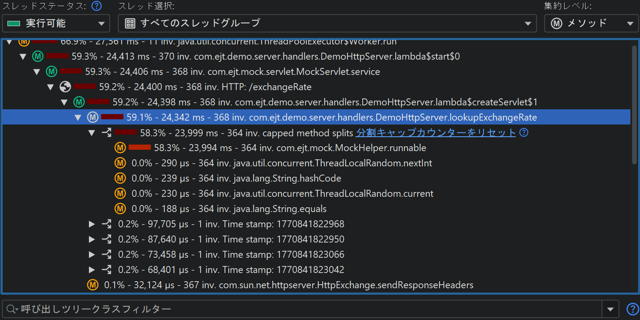
Task: Click the help icon next to filter field
Action: coord(632,309)
